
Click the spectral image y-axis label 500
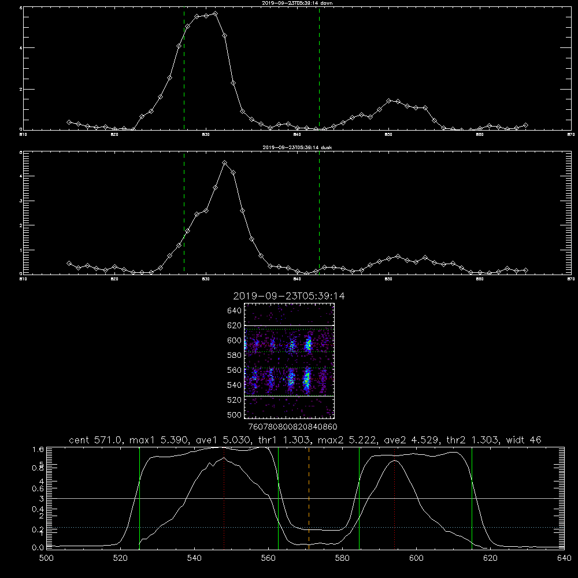pyautogui.click(x=235, y=414)
